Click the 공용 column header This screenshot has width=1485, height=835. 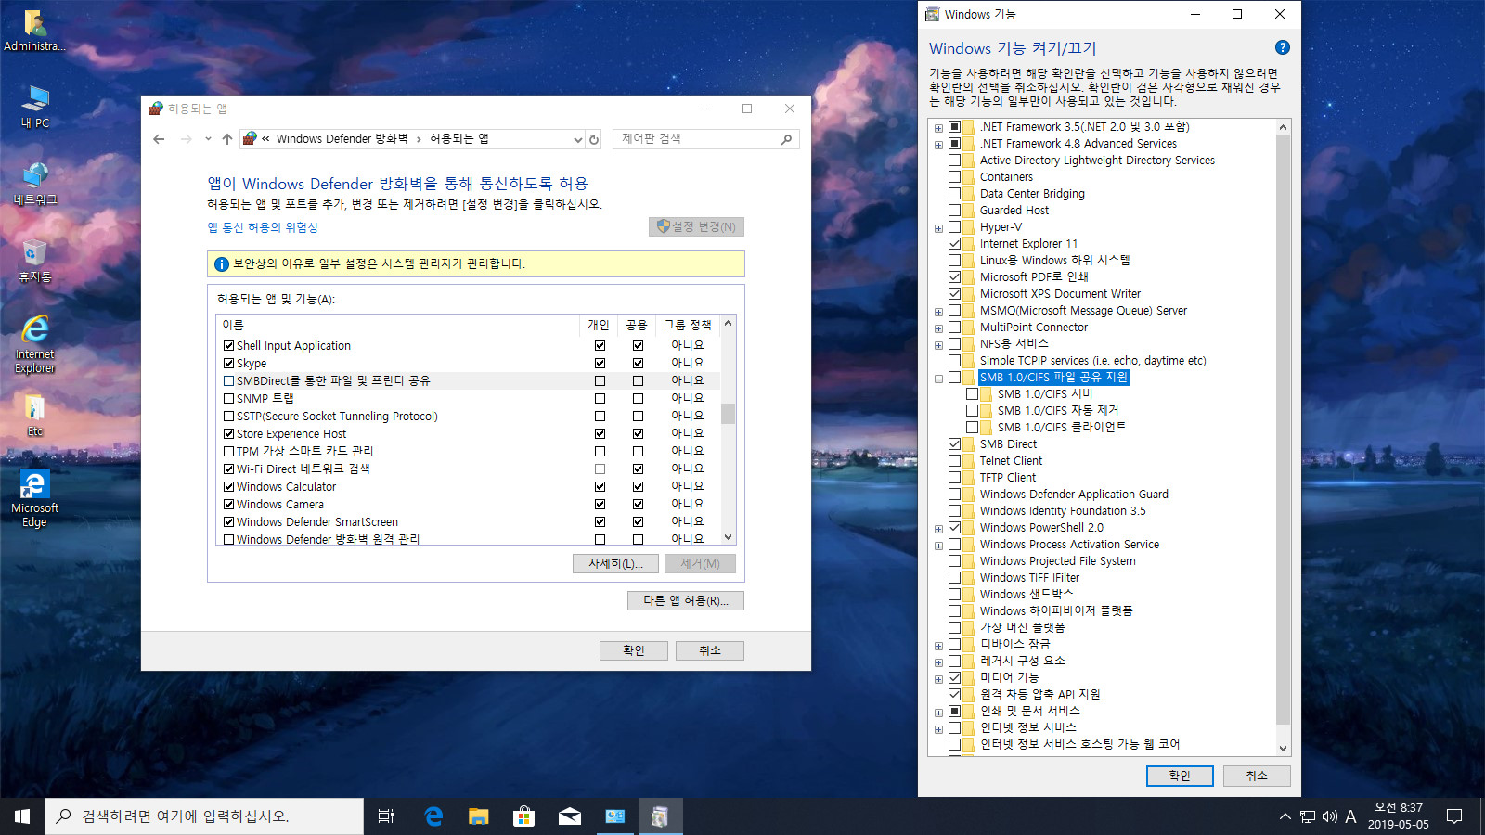637,325
